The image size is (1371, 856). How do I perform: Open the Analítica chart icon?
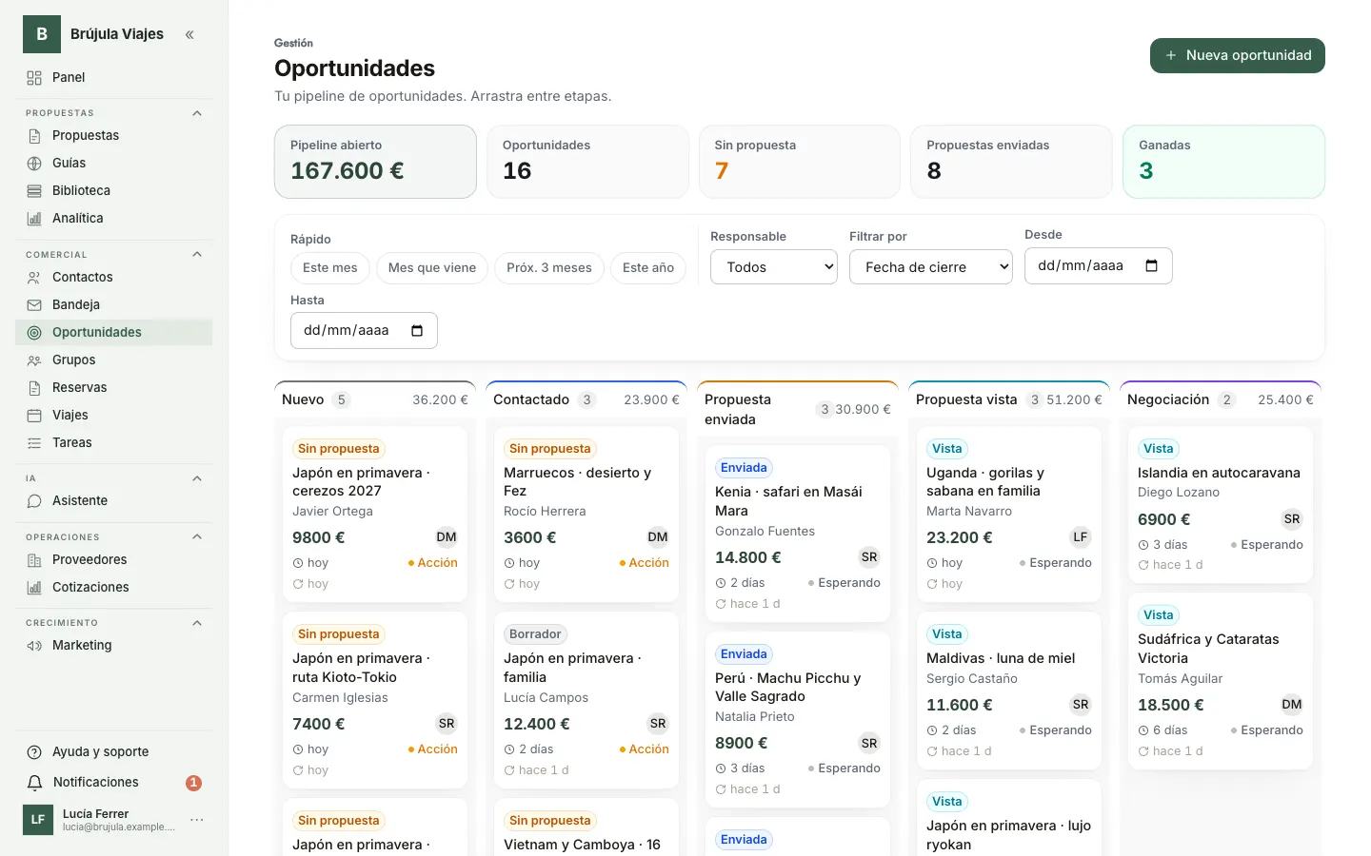coord(34,219)
